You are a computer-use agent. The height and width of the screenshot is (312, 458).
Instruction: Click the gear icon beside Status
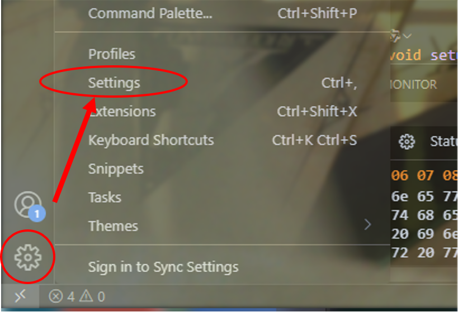click(x=407, y=141)
